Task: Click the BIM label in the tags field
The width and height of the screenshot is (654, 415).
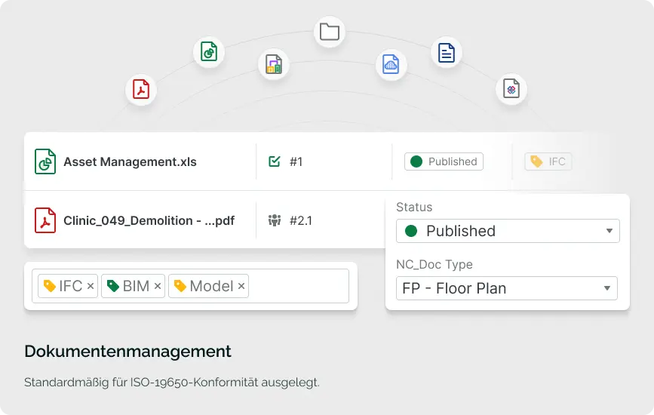Action: [x=136, y=286]
